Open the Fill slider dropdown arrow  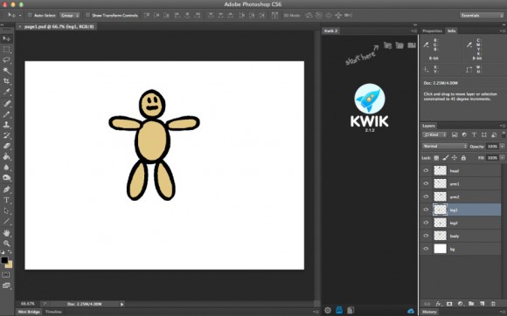502,158
